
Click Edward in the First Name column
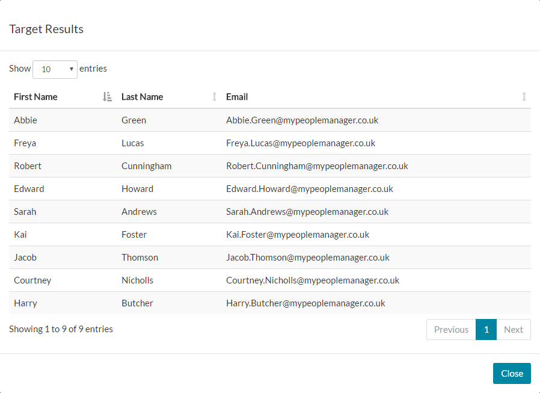click(29, 189)
